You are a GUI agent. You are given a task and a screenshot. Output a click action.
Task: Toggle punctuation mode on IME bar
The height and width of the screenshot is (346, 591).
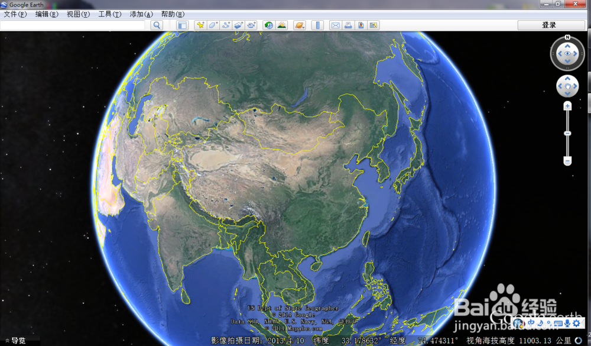pyautogui.click(x=549, y=323)
